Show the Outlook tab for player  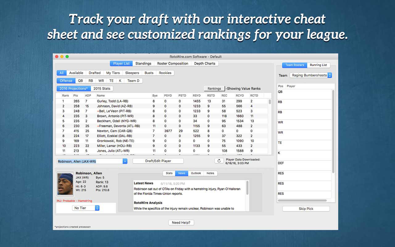[x=196, y=173]
